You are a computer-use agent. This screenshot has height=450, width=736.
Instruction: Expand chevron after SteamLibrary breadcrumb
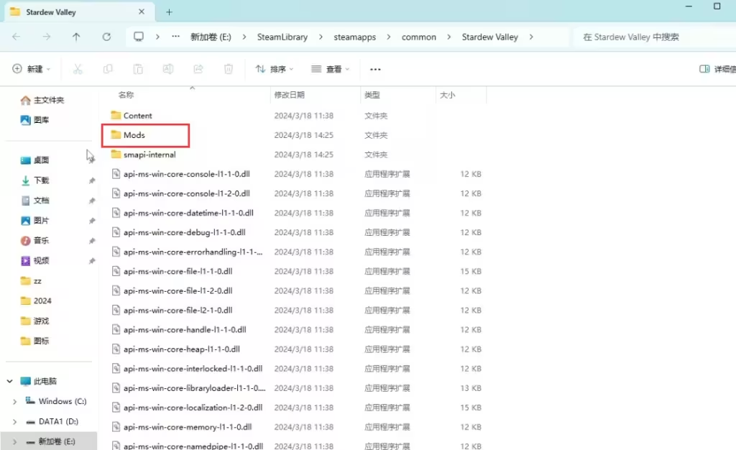[x=321, y=37]
